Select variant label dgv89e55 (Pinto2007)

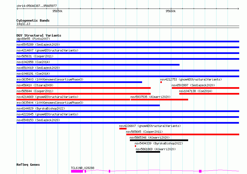point(33,39)
